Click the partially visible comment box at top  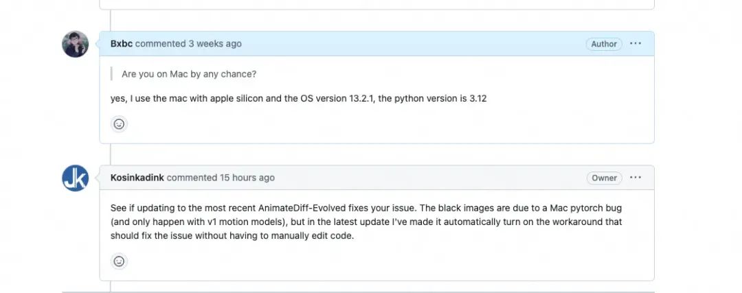[376, 4]
